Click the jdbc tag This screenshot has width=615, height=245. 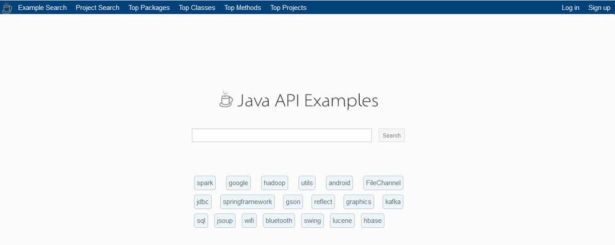(203, 202)
